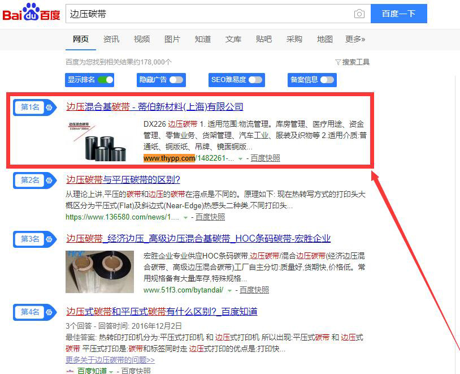The width and height of the screenshot is (460, 374).
Task: Open the 更多» menu
Action: [x=355, y=39]
